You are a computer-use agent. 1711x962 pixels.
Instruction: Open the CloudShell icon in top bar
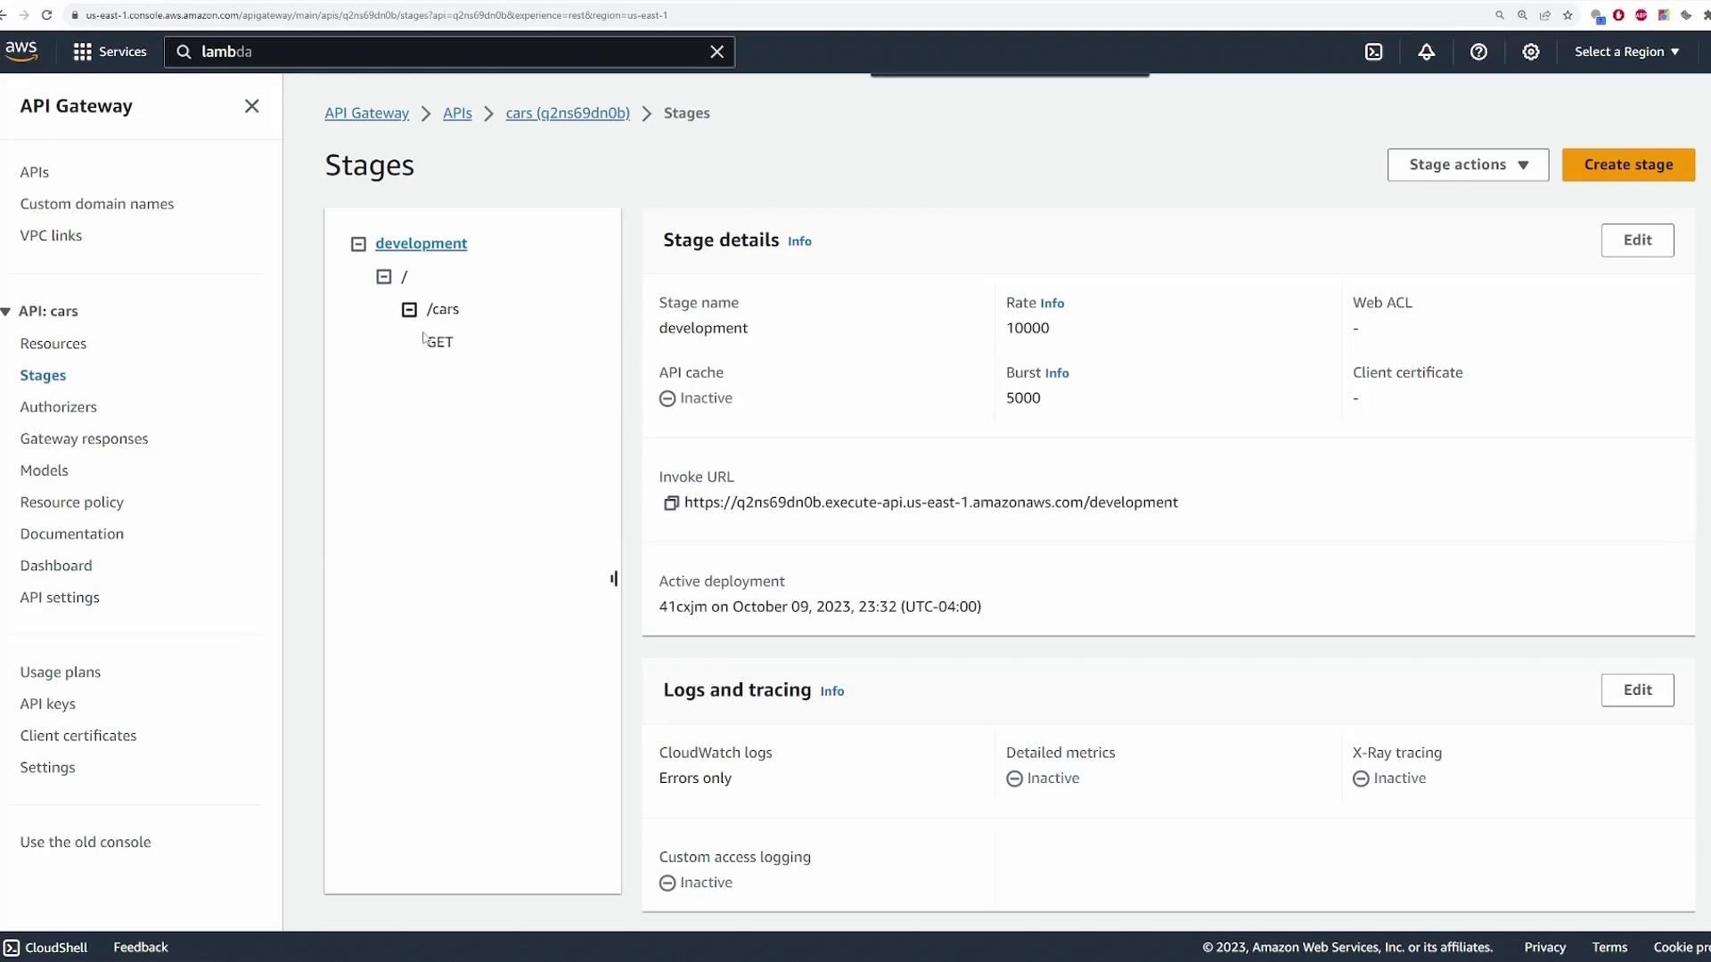[x=1374, y=52]
